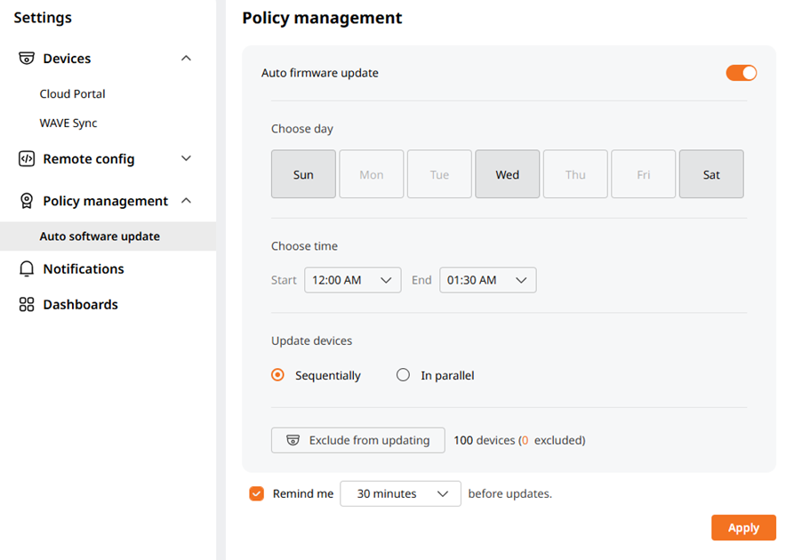Click the Dashboards grid icon
The width and height of the screenshot is (786, 560).
coord(27,304)
